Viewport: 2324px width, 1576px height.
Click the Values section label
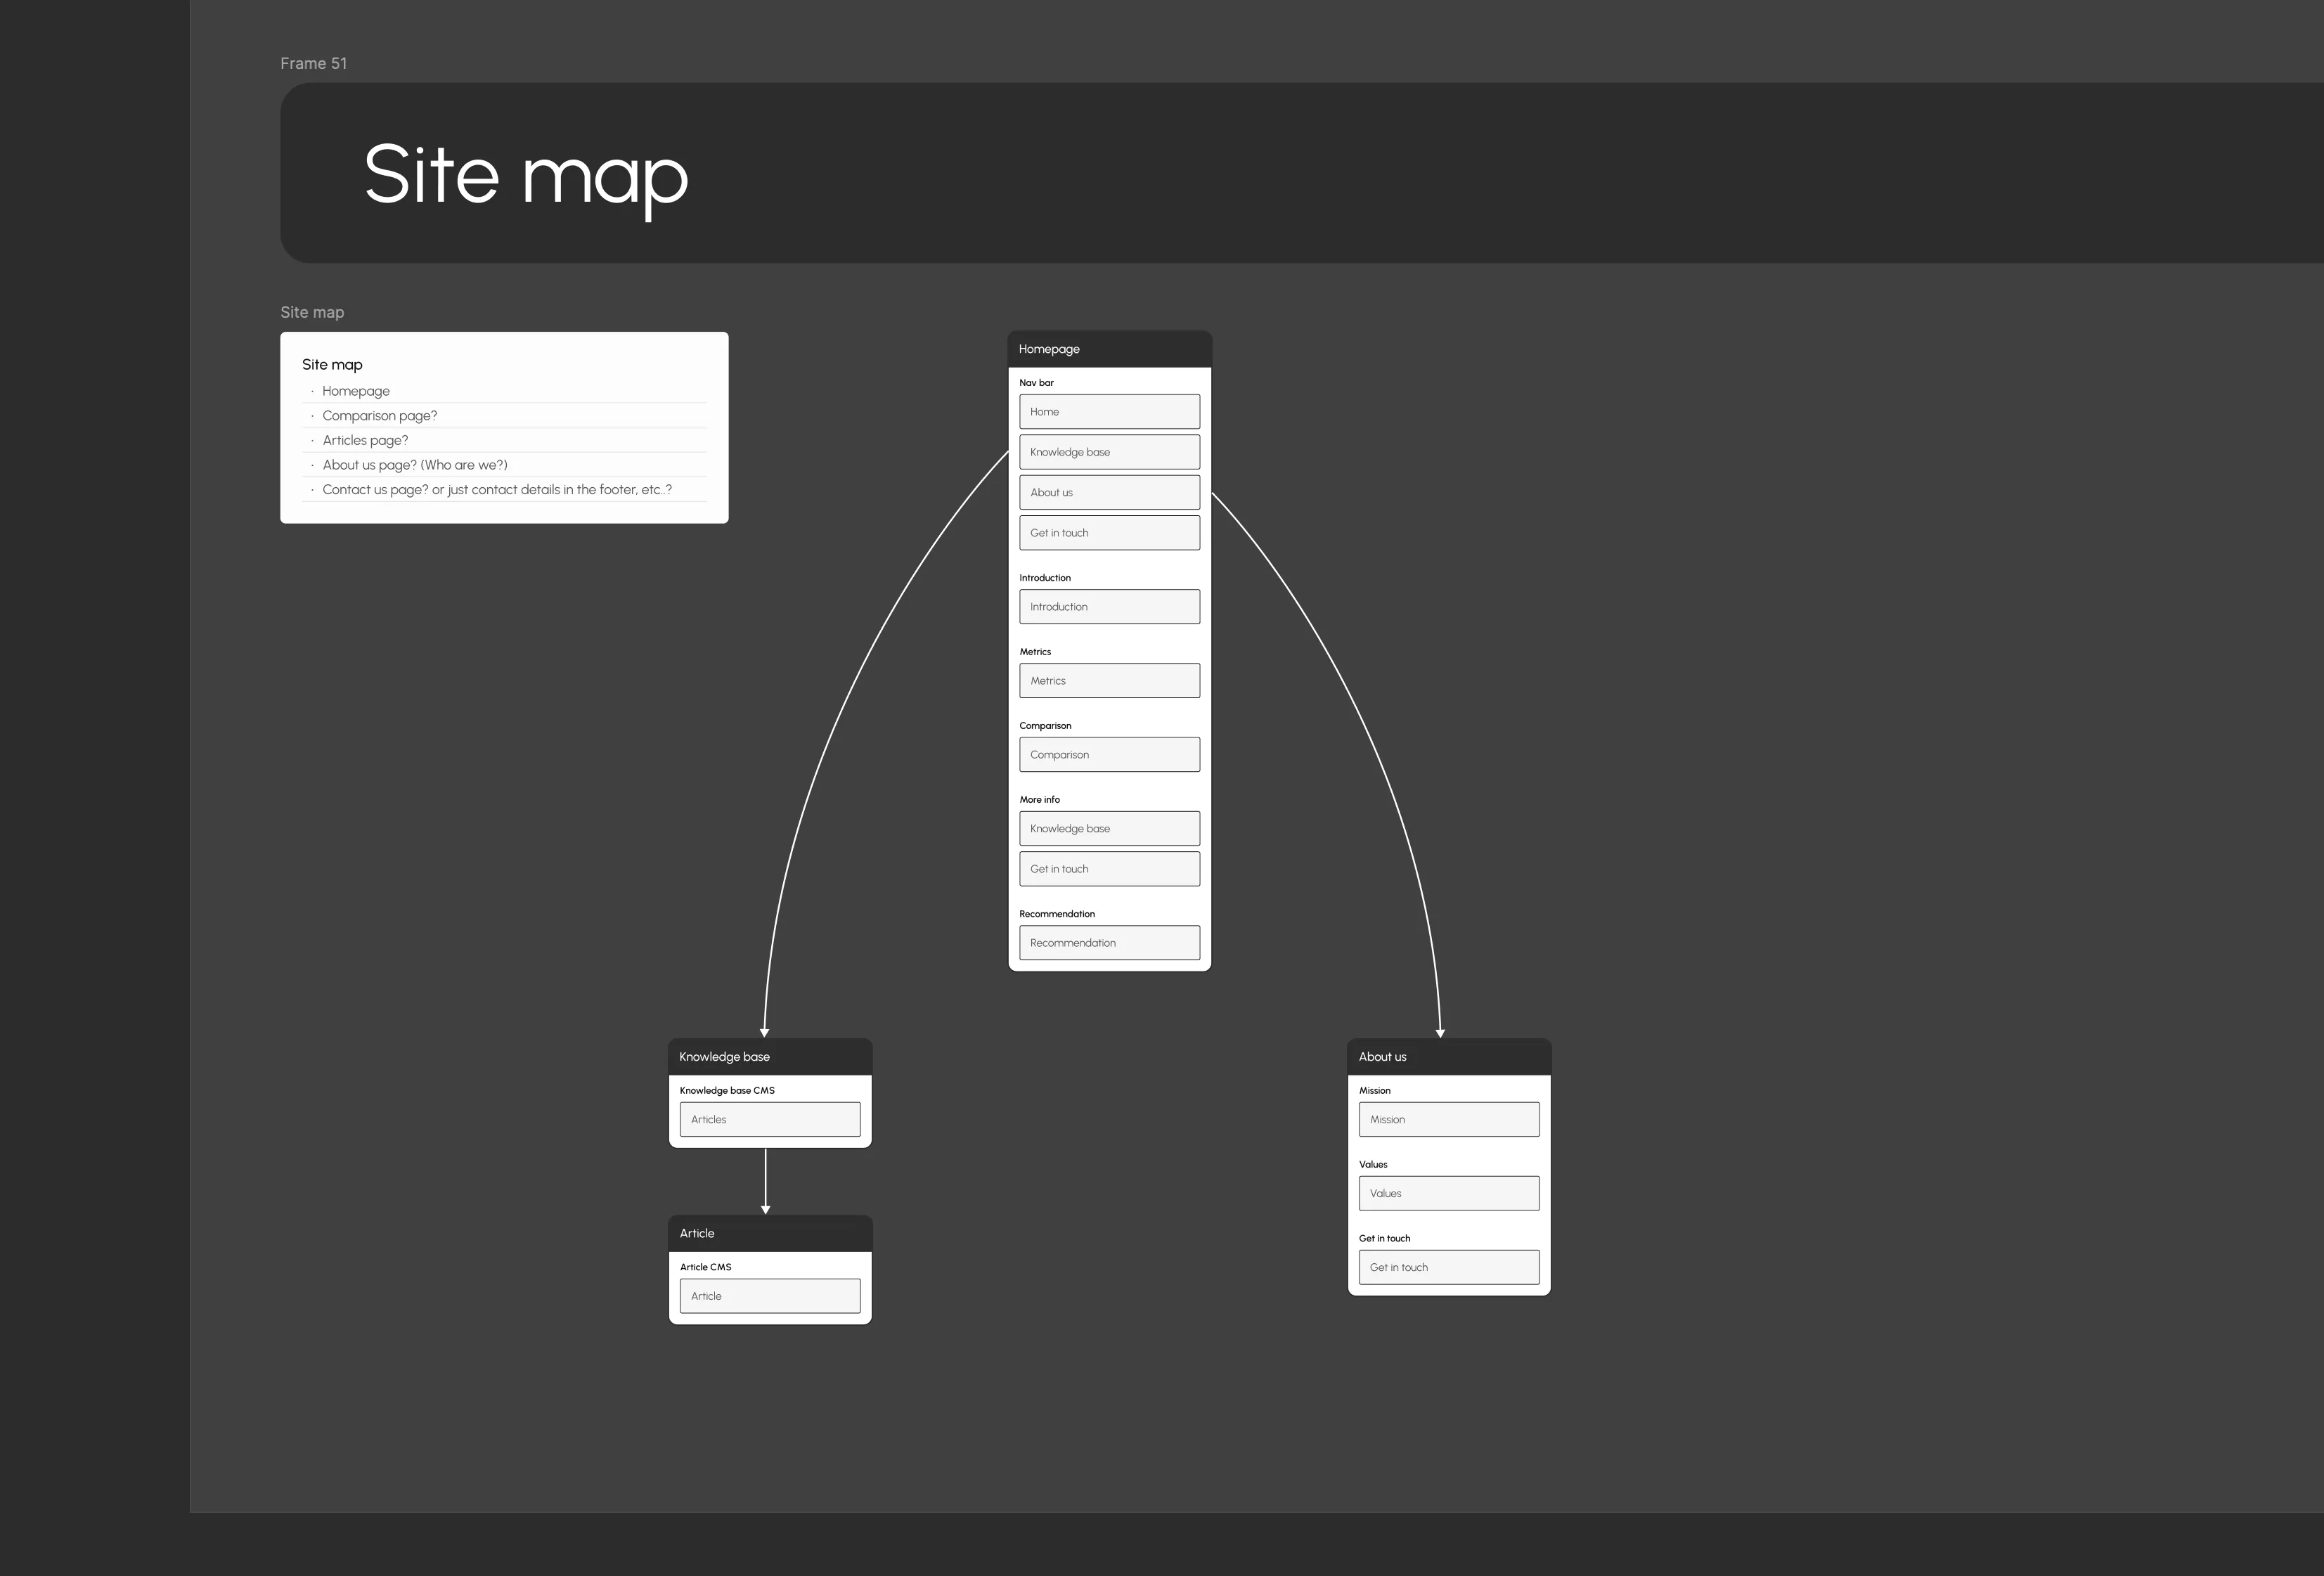tap(1373, 1164)
